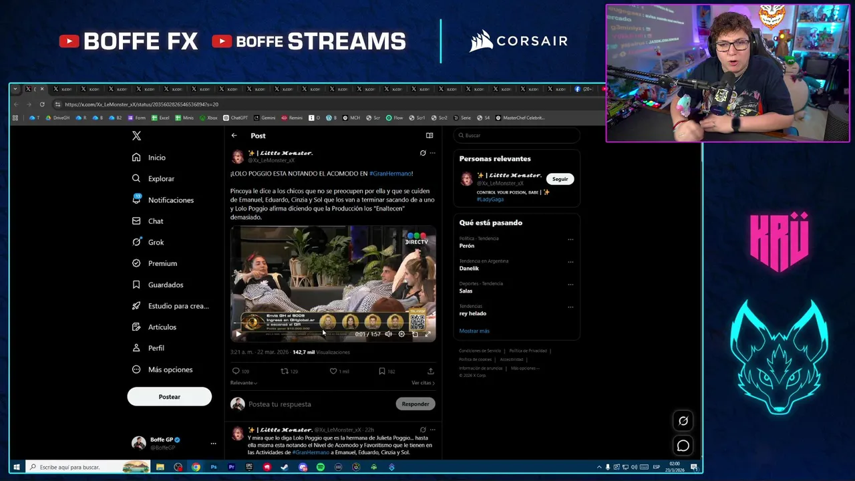
Task: Open the Excel bookmark
Action: (x=160, y=118)
